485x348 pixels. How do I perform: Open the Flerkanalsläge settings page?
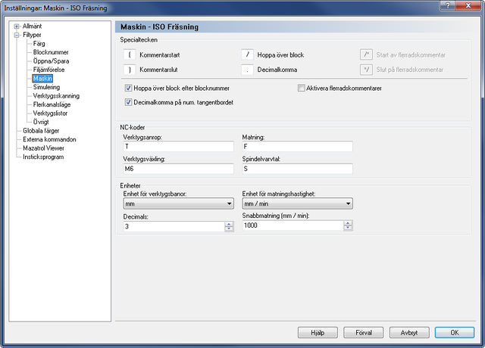pos(52,104)
